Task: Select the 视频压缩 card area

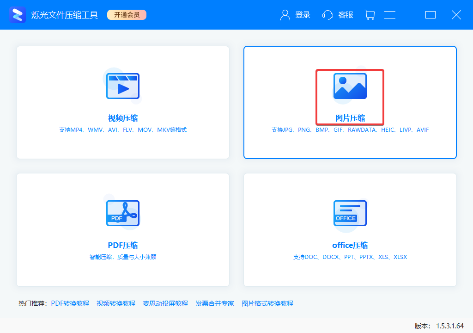Action: tap(122, 102)
